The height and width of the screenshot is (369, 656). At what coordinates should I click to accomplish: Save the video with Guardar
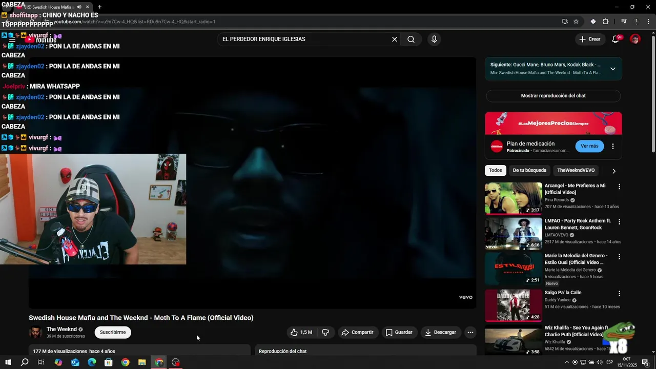(399, 333)
